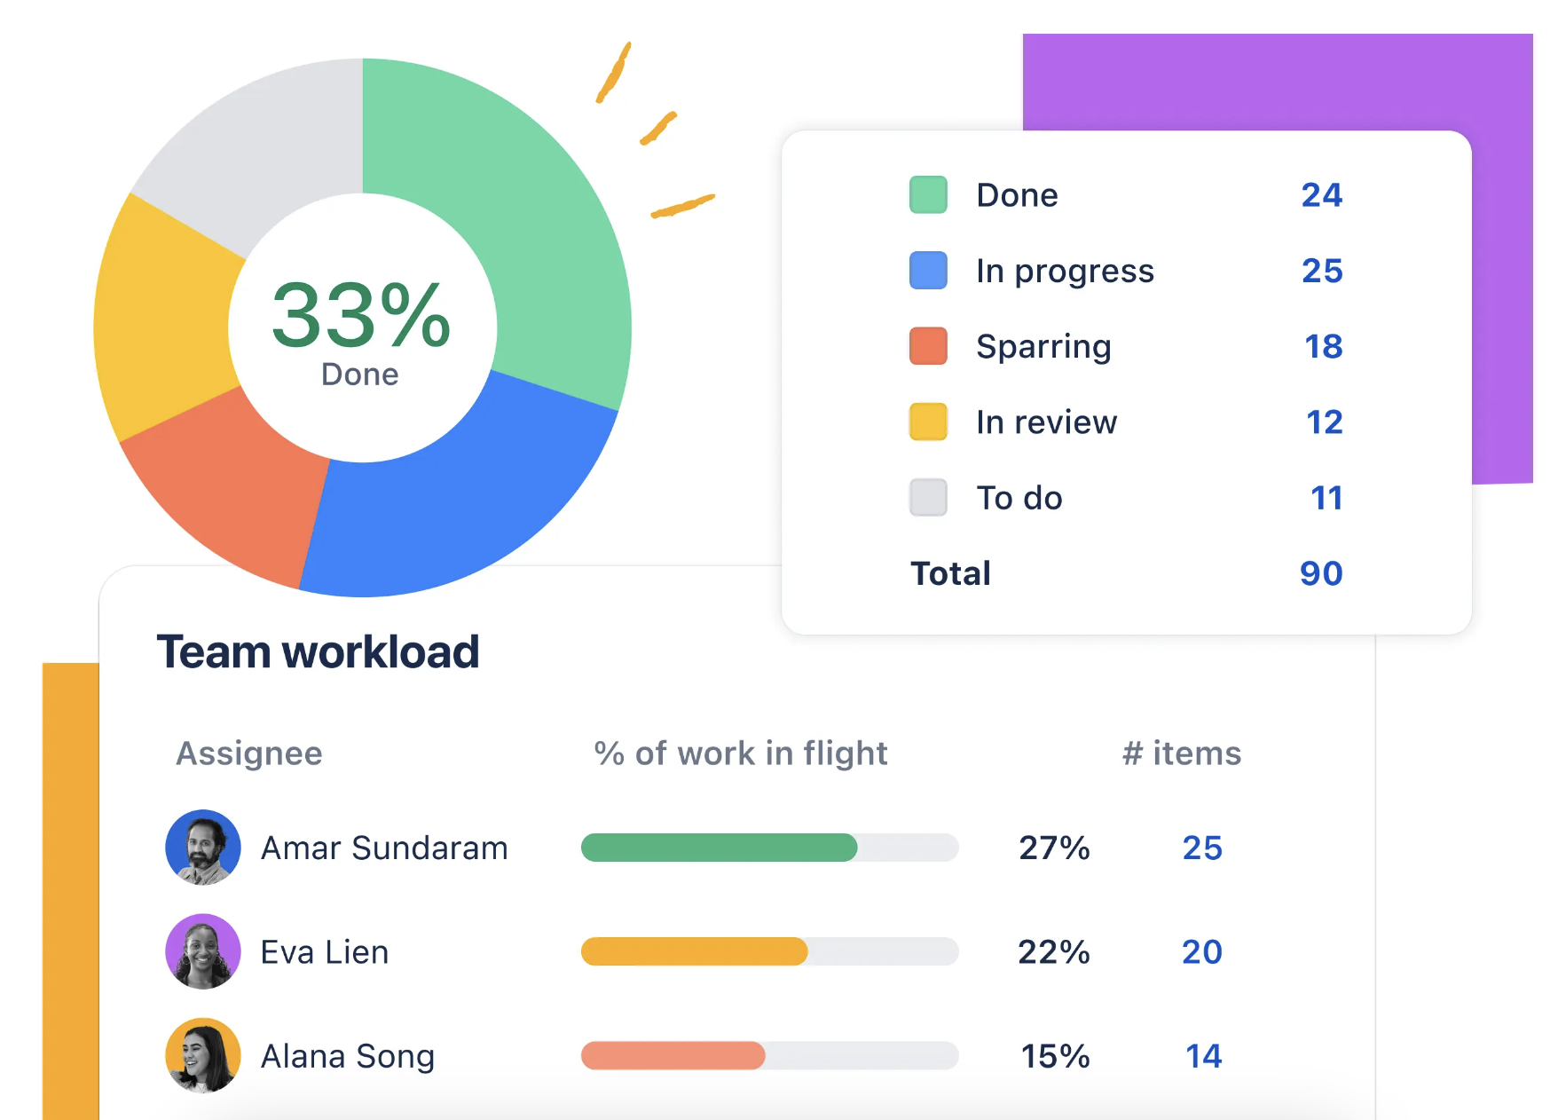Screen dimensions: 1558x1120
Task: Open Eva Lien's avatar
Action: pos(203,951)
